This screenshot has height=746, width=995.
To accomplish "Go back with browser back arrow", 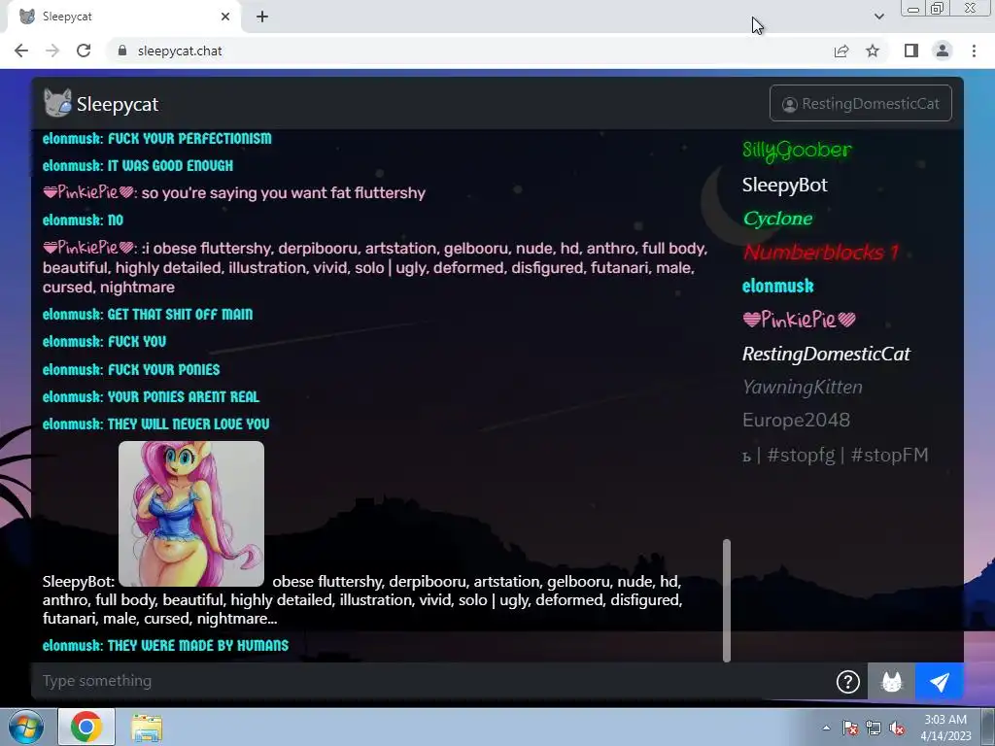I will 21,51.
